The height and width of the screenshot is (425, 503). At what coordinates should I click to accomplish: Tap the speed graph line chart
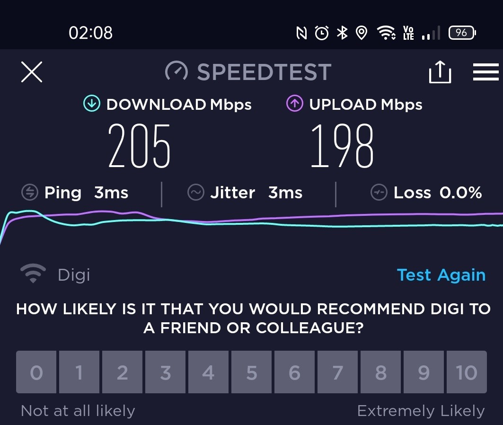252,226
